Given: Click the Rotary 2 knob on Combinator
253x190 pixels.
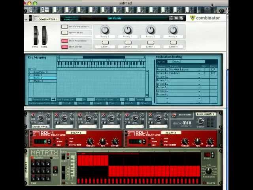Looking at the screenshot, I should (x=128, y=30).
